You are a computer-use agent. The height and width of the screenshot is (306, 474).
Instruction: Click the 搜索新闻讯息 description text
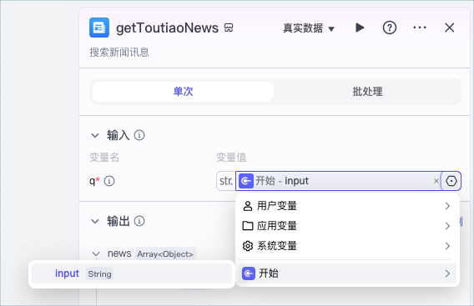(119, 53)
